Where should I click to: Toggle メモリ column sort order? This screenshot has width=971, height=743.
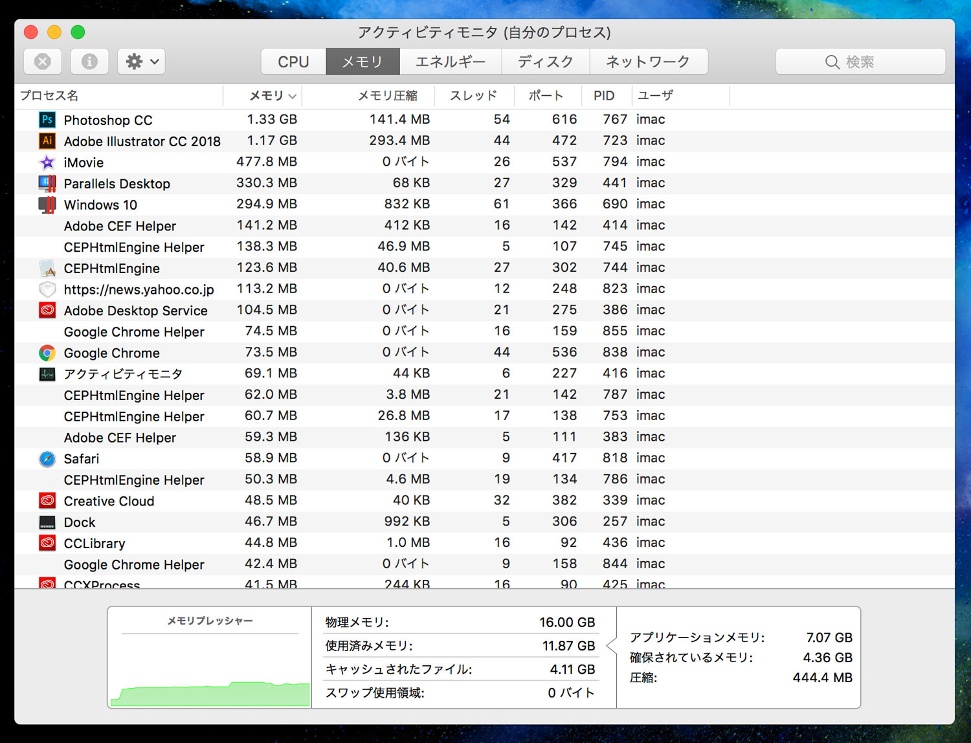262,96
